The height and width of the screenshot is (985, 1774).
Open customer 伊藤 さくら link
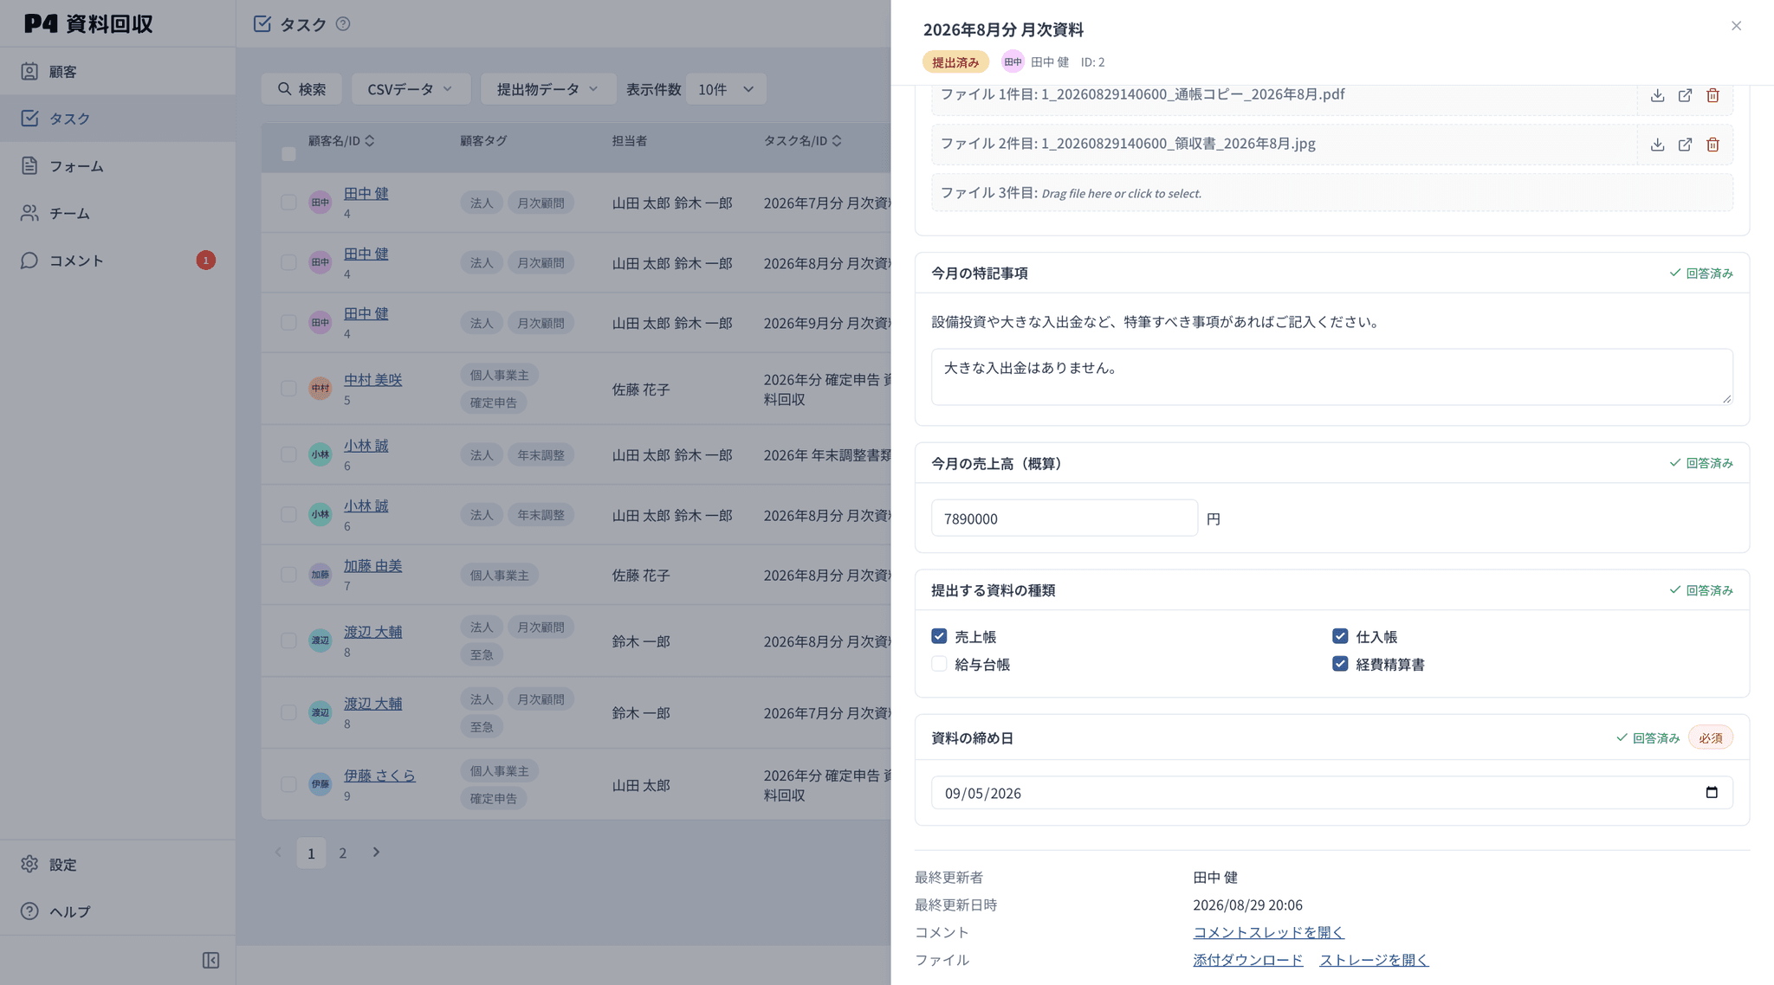(x=379, y=775)
